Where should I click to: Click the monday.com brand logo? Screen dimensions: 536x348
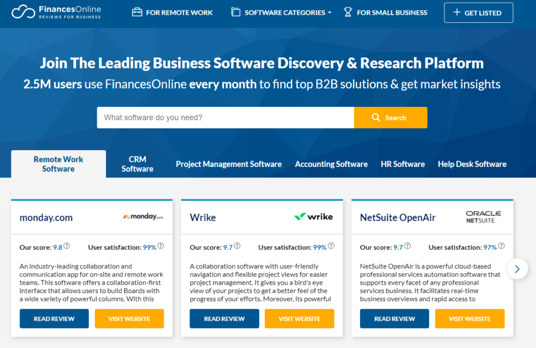[143, 217]
